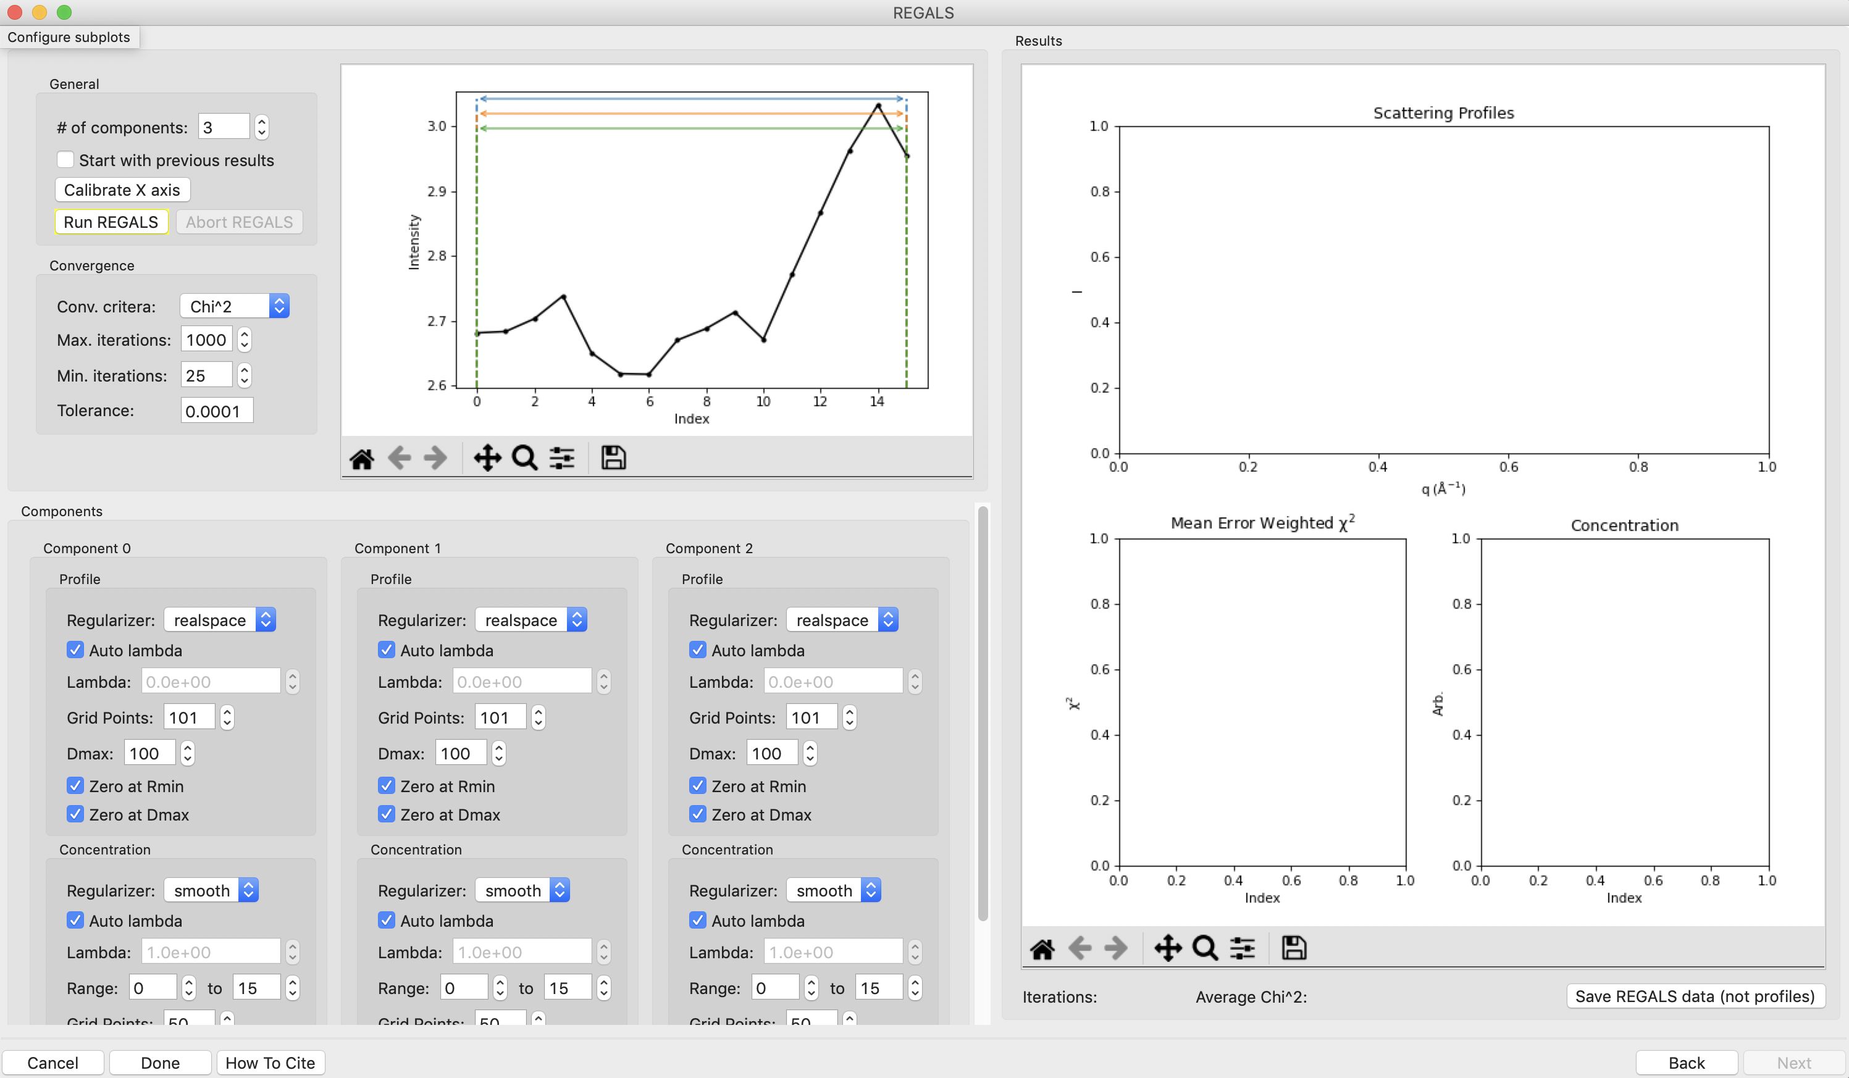1849x1078 pixels.
Task: Activate the Zoom tool on Results plots
Action: coord(1205,949)
